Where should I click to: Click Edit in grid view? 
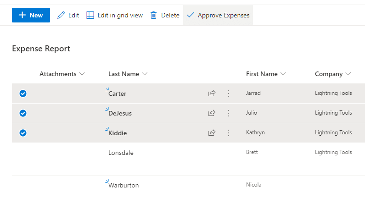pos(115,15)
